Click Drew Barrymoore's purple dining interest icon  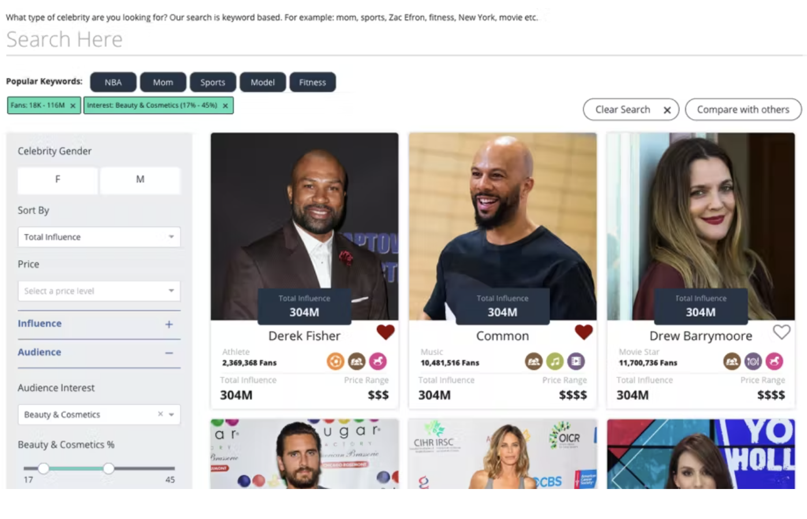point(753,362)
